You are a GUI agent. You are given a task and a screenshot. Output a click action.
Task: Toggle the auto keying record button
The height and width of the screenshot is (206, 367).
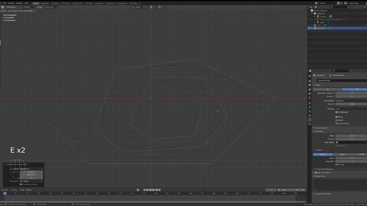(x=138, y=190)
